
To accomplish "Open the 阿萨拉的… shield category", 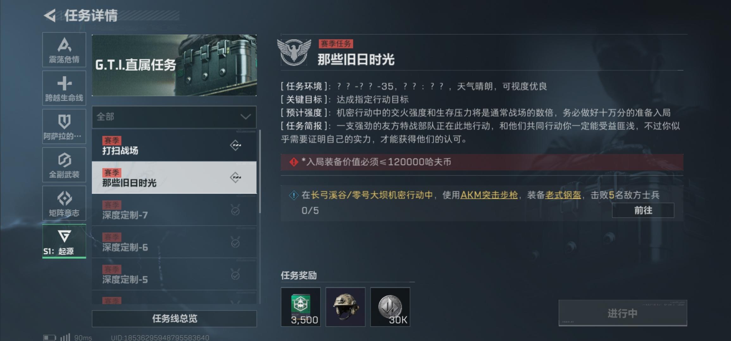I will (x=64, y=126).
